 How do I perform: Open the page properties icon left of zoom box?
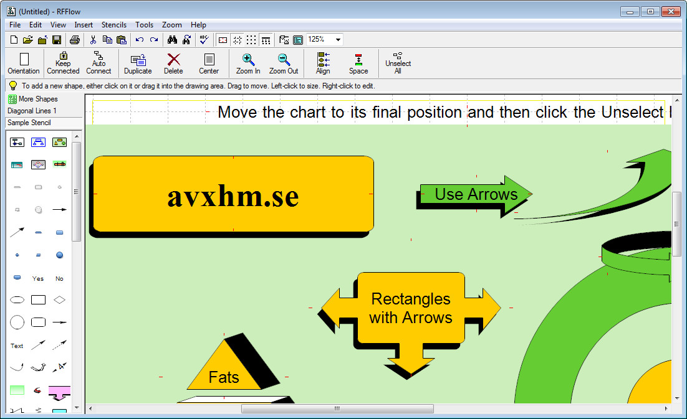tap(298, 40)
